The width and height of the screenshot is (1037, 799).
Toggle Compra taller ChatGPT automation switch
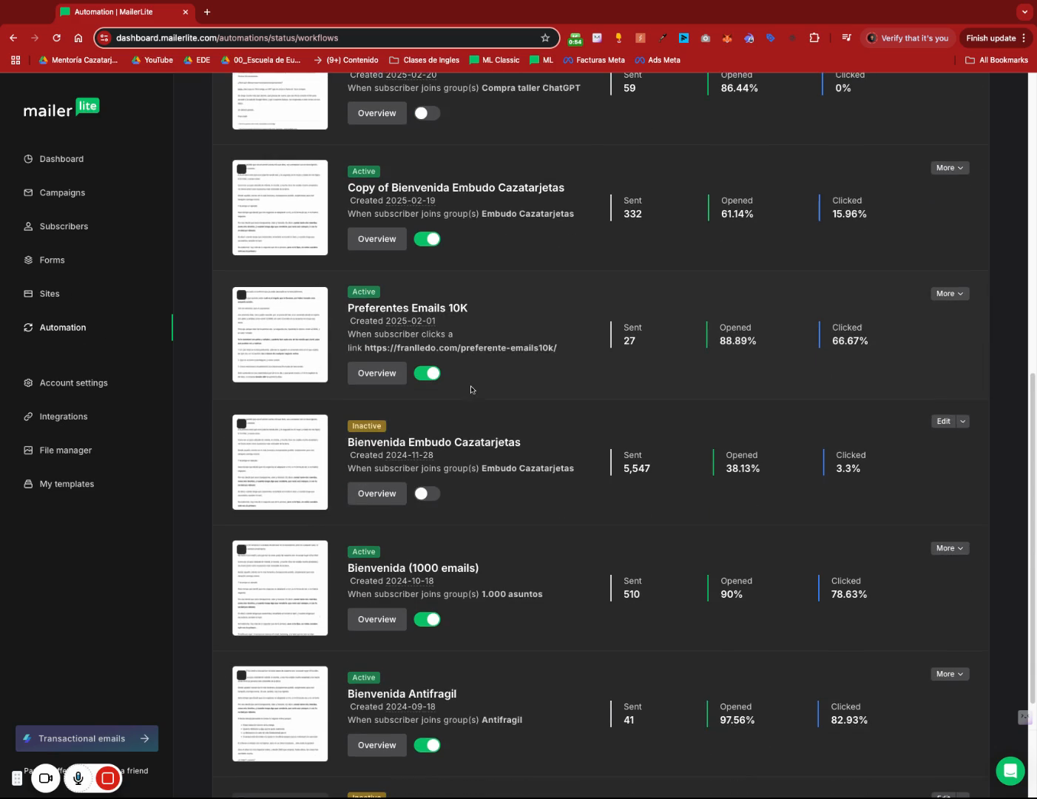[x=427, y=113]
